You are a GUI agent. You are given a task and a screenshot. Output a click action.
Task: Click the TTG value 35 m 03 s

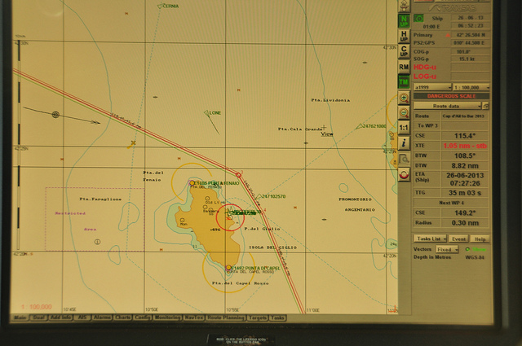[x=465, y=193]
